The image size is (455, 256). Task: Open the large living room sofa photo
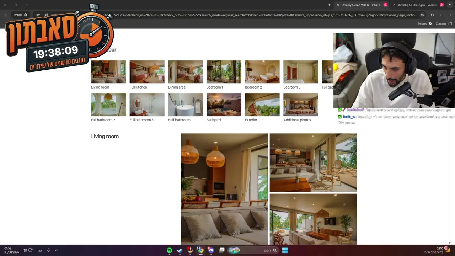224,189
